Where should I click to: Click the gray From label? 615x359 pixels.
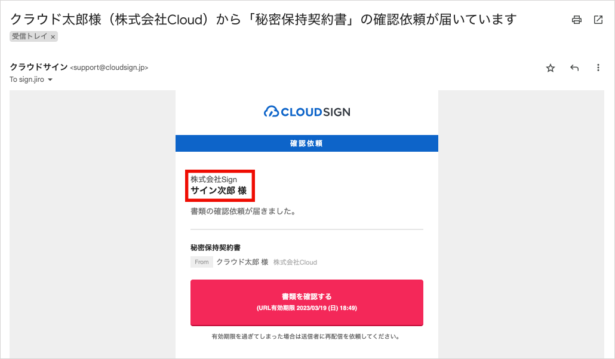[x=202, y=262]
